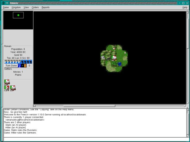Close the Freeciv window
Viewport: 190px width, 142px height.
pyautogui.click(x=187, y=3)
